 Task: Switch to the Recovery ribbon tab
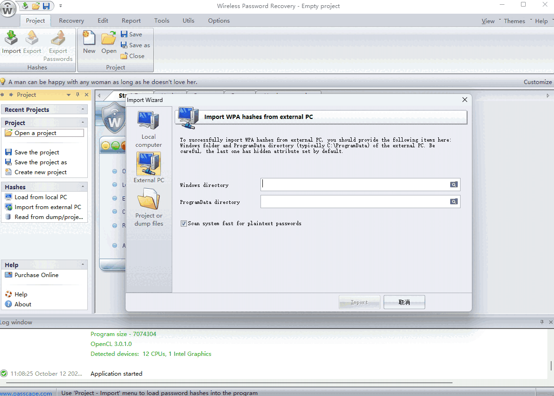[71, 21]
